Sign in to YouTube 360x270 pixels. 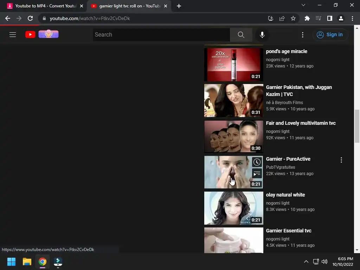click(x=330, y=35)
